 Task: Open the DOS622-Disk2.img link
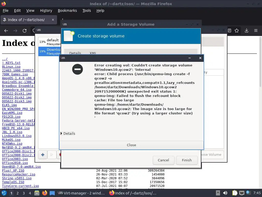(x=17, y=97)
